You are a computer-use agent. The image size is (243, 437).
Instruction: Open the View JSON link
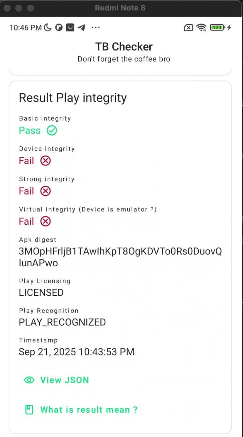coord(65,380)
